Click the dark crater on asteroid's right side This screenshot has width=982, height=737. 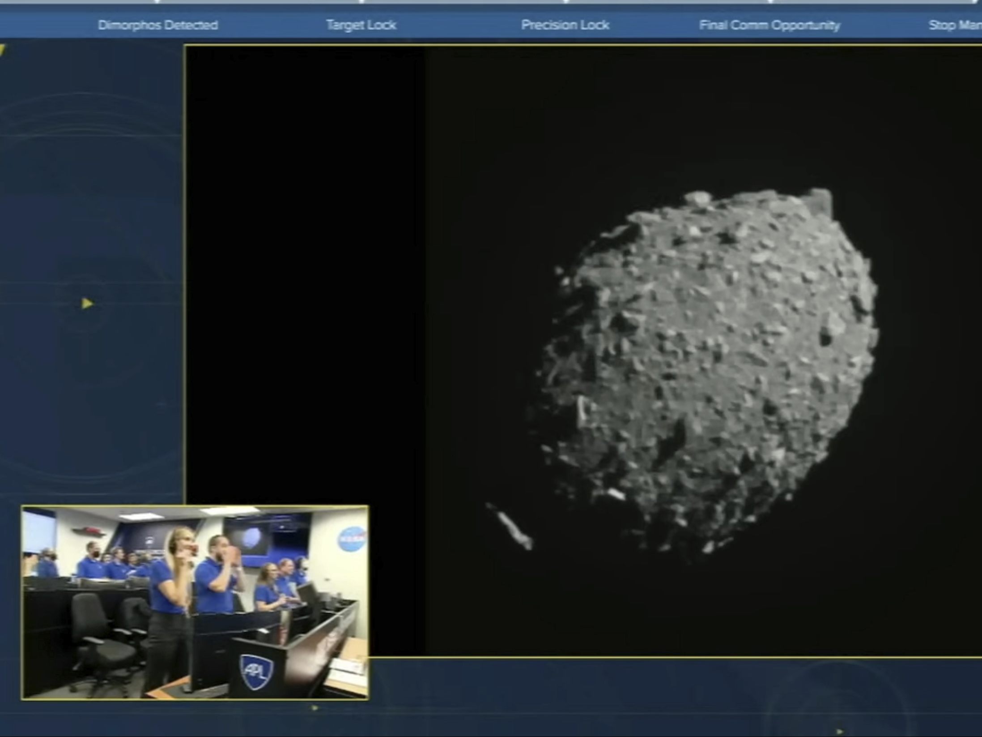(x=825, y=339)
